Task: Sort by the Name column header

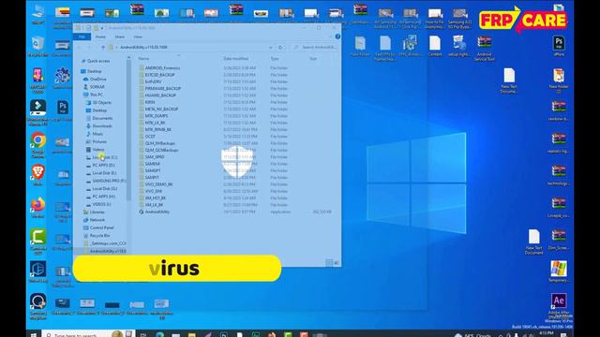Action: (x=143, y=59)
